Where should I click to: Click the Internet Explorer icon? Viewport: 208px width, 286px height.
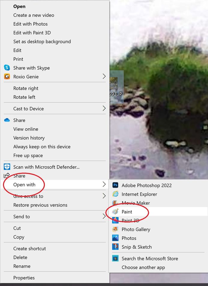[x=115, y=194]
